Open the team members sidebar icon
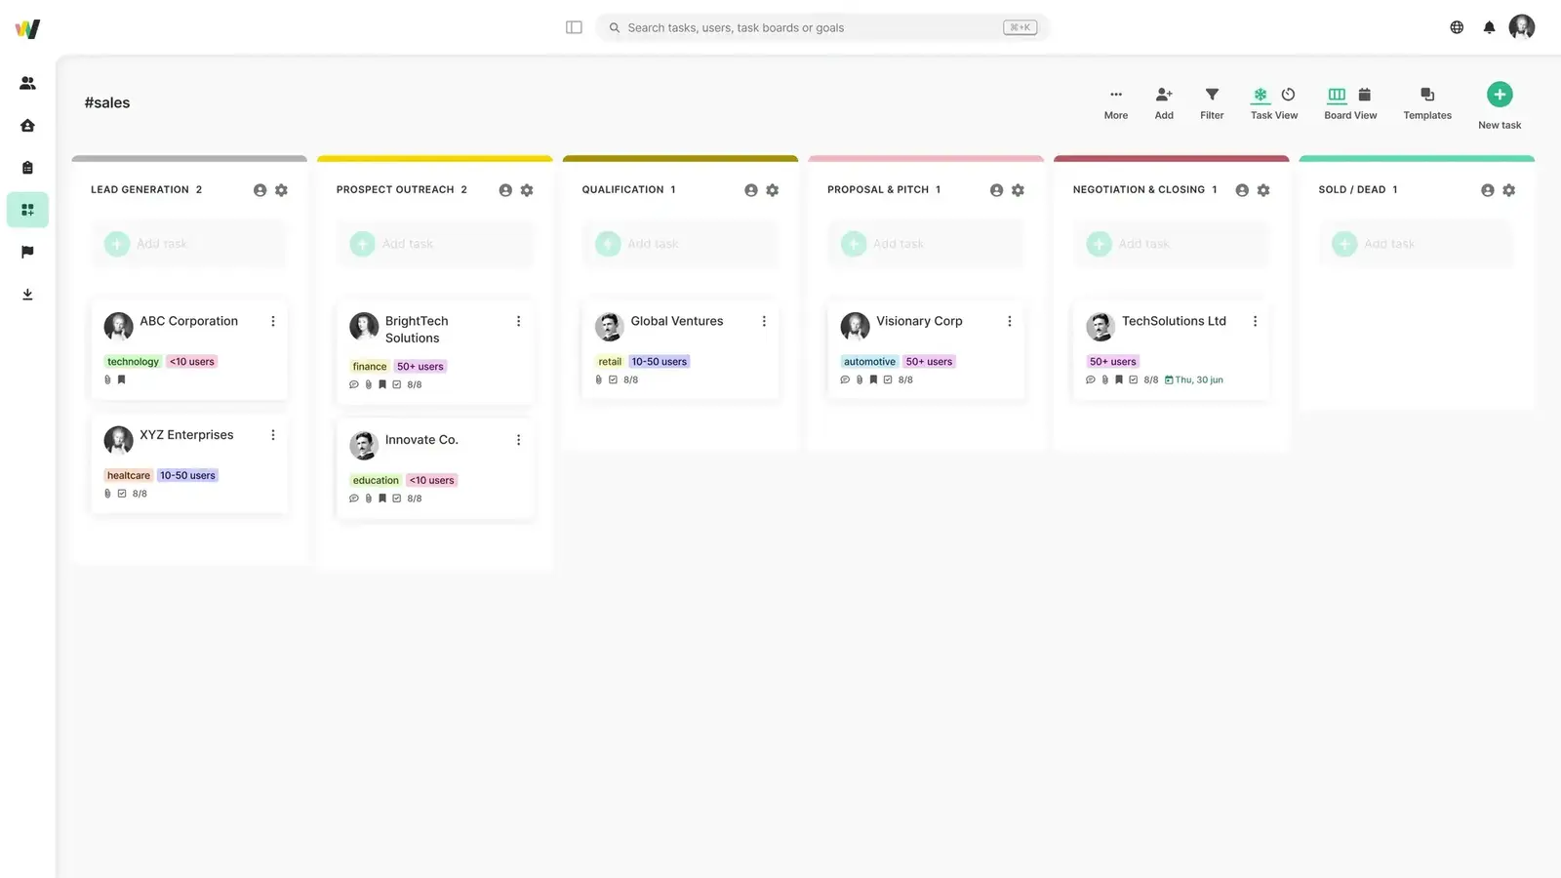This screenshot has height=878, width=1561. click(x=27, y=83)
